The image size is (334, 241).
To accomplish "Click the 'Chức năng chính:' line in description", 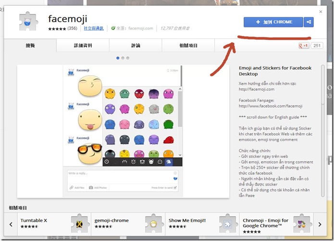I will coord(255,151).
